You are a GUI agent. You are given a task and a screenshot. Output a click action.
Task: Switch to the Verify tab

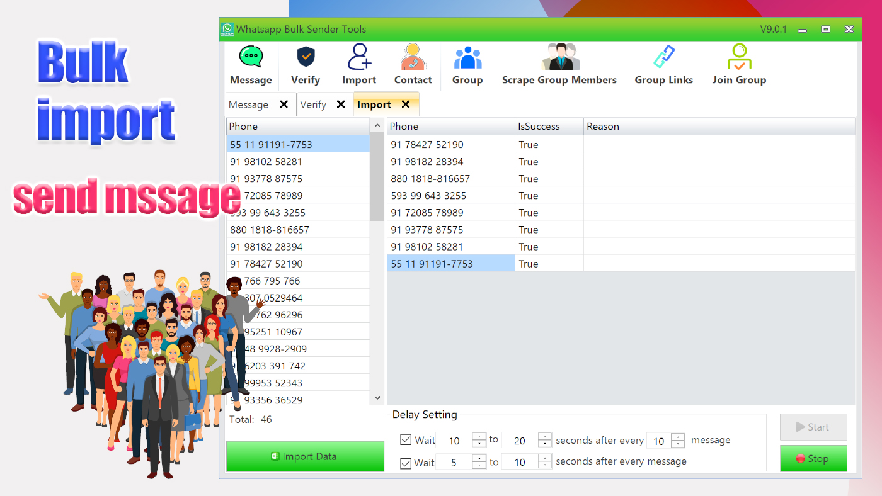(x=313, y=104)
